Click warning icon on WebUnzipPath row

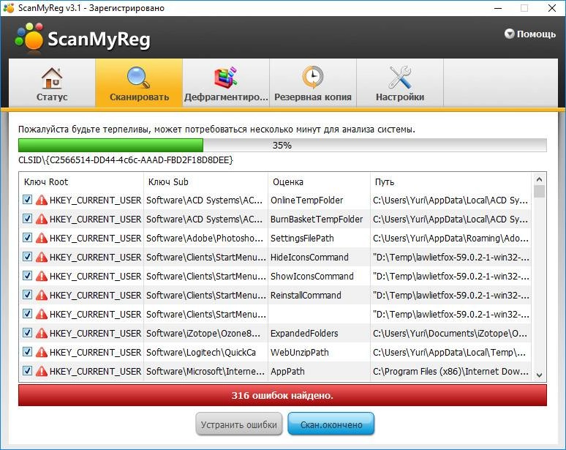click(42, 352)
